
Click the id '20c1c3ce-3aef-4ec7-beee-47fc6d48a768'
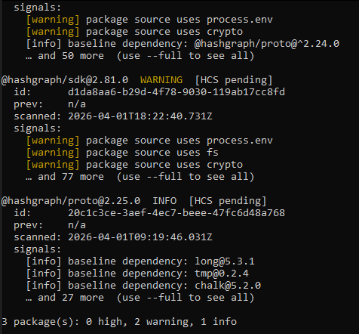pyautogui.click(x=176, y=213)
